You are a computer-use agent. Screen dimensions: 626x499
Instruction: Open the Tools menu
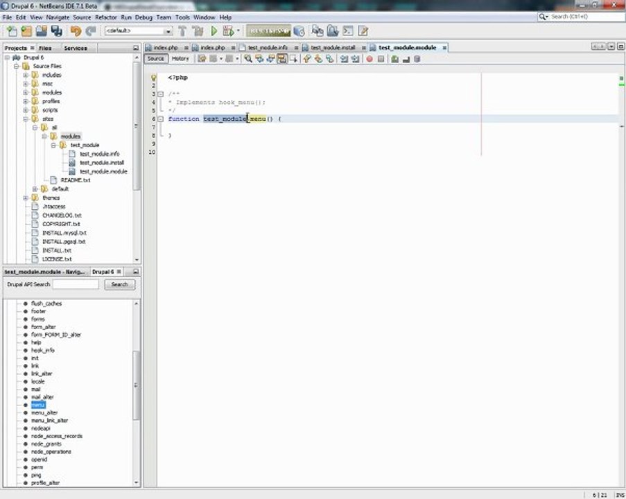[x=182, y=17]
